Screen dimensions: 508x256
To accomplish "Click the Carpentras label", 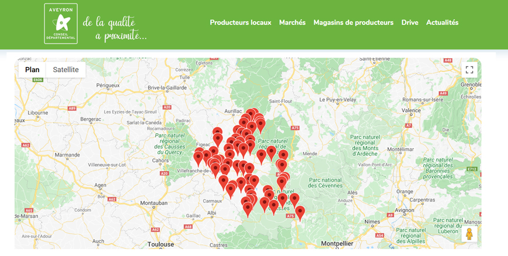I will (422, 200).
